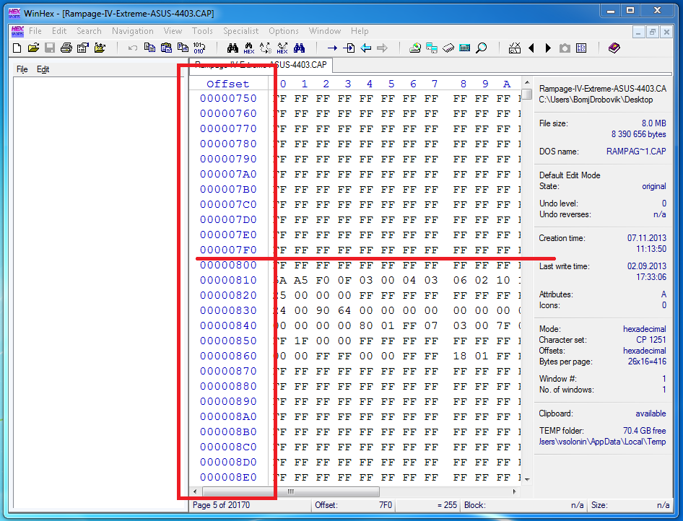Click the checkmark-and-X drive toolbar icon

point(515,48)
